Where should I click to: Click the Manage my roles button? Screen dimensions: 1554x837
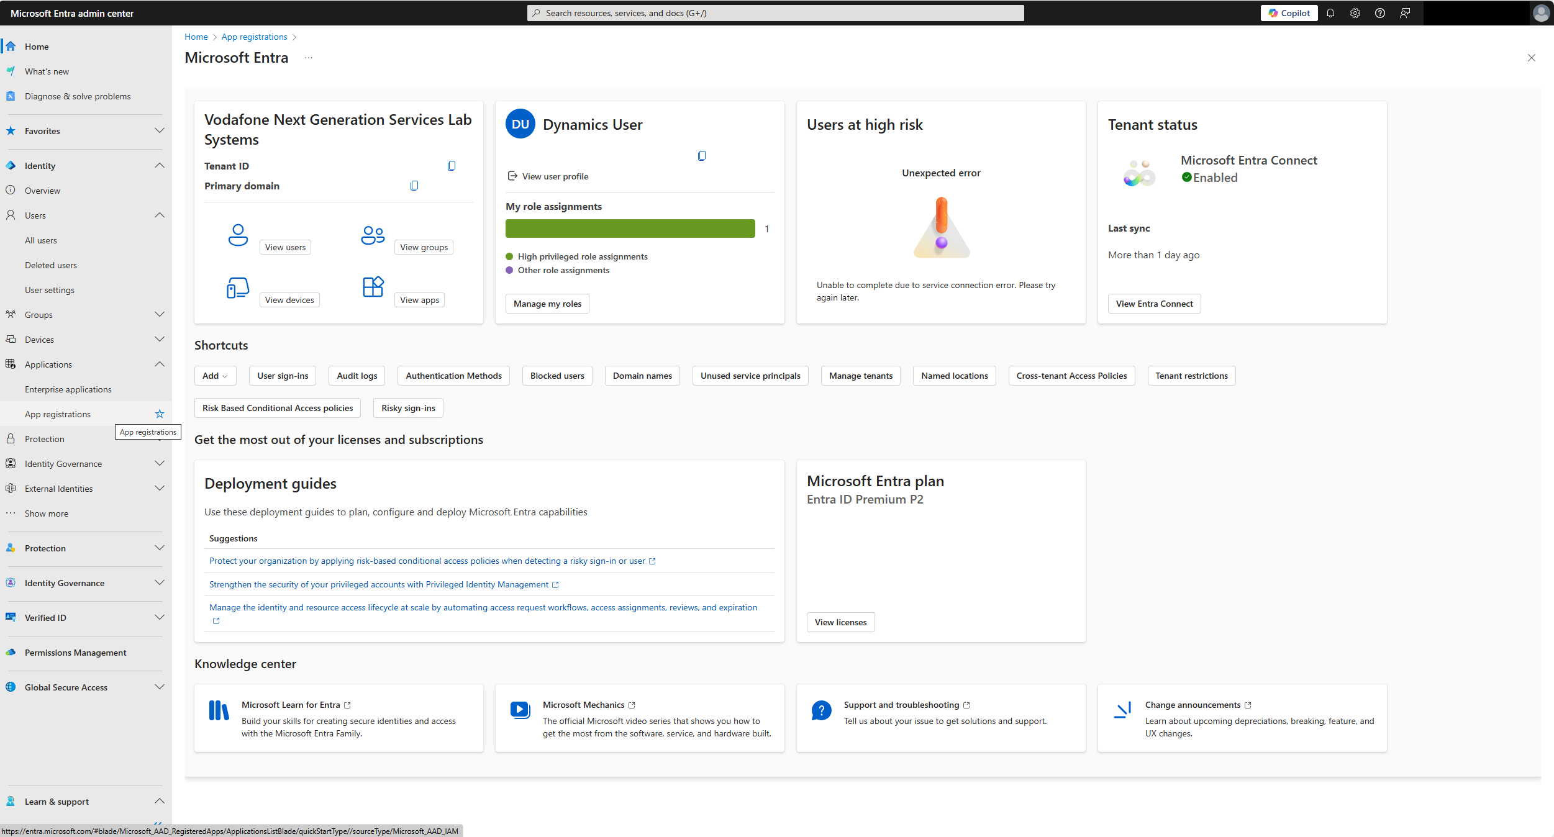(x=547, y=304)
